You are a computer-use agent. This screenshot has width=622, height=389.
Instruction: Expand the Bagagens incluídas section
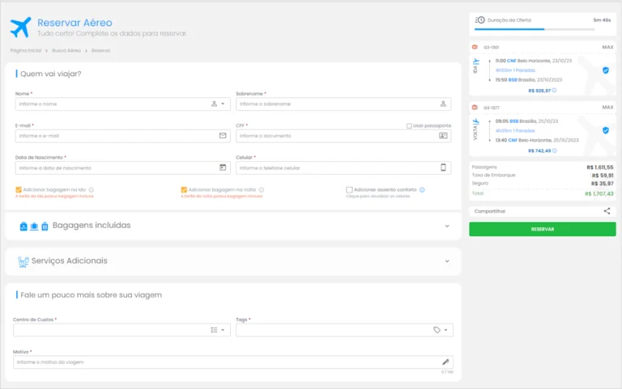pos(446,226)
